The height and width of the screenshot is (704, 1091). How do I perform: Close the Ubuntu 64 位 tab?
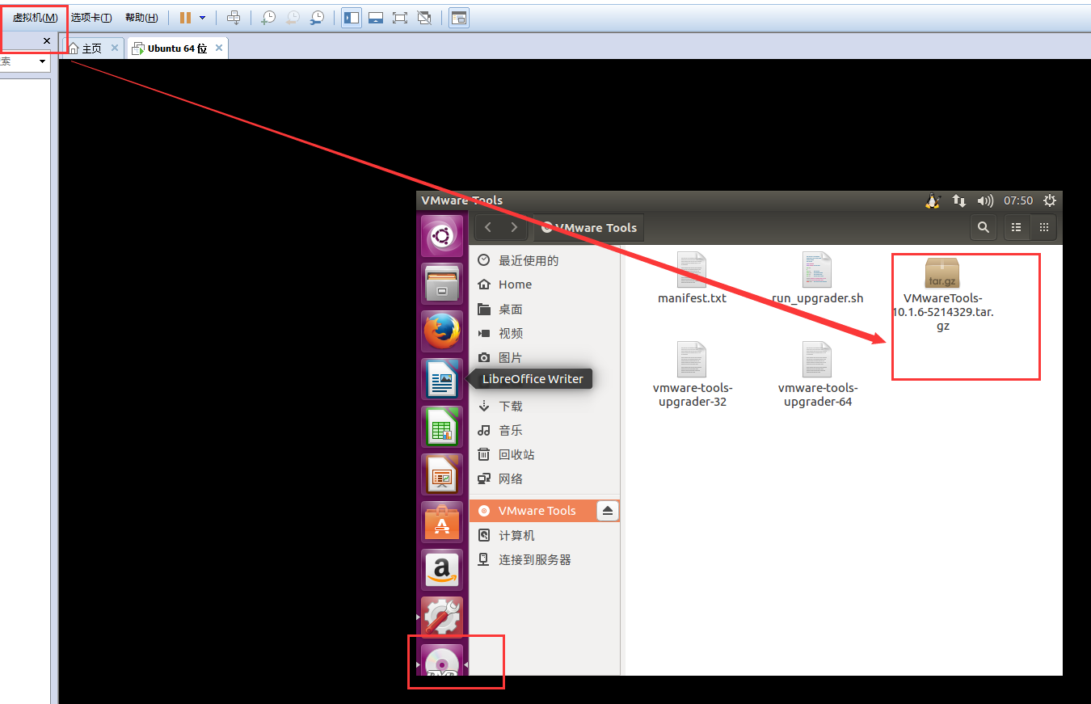pos(218,48)
